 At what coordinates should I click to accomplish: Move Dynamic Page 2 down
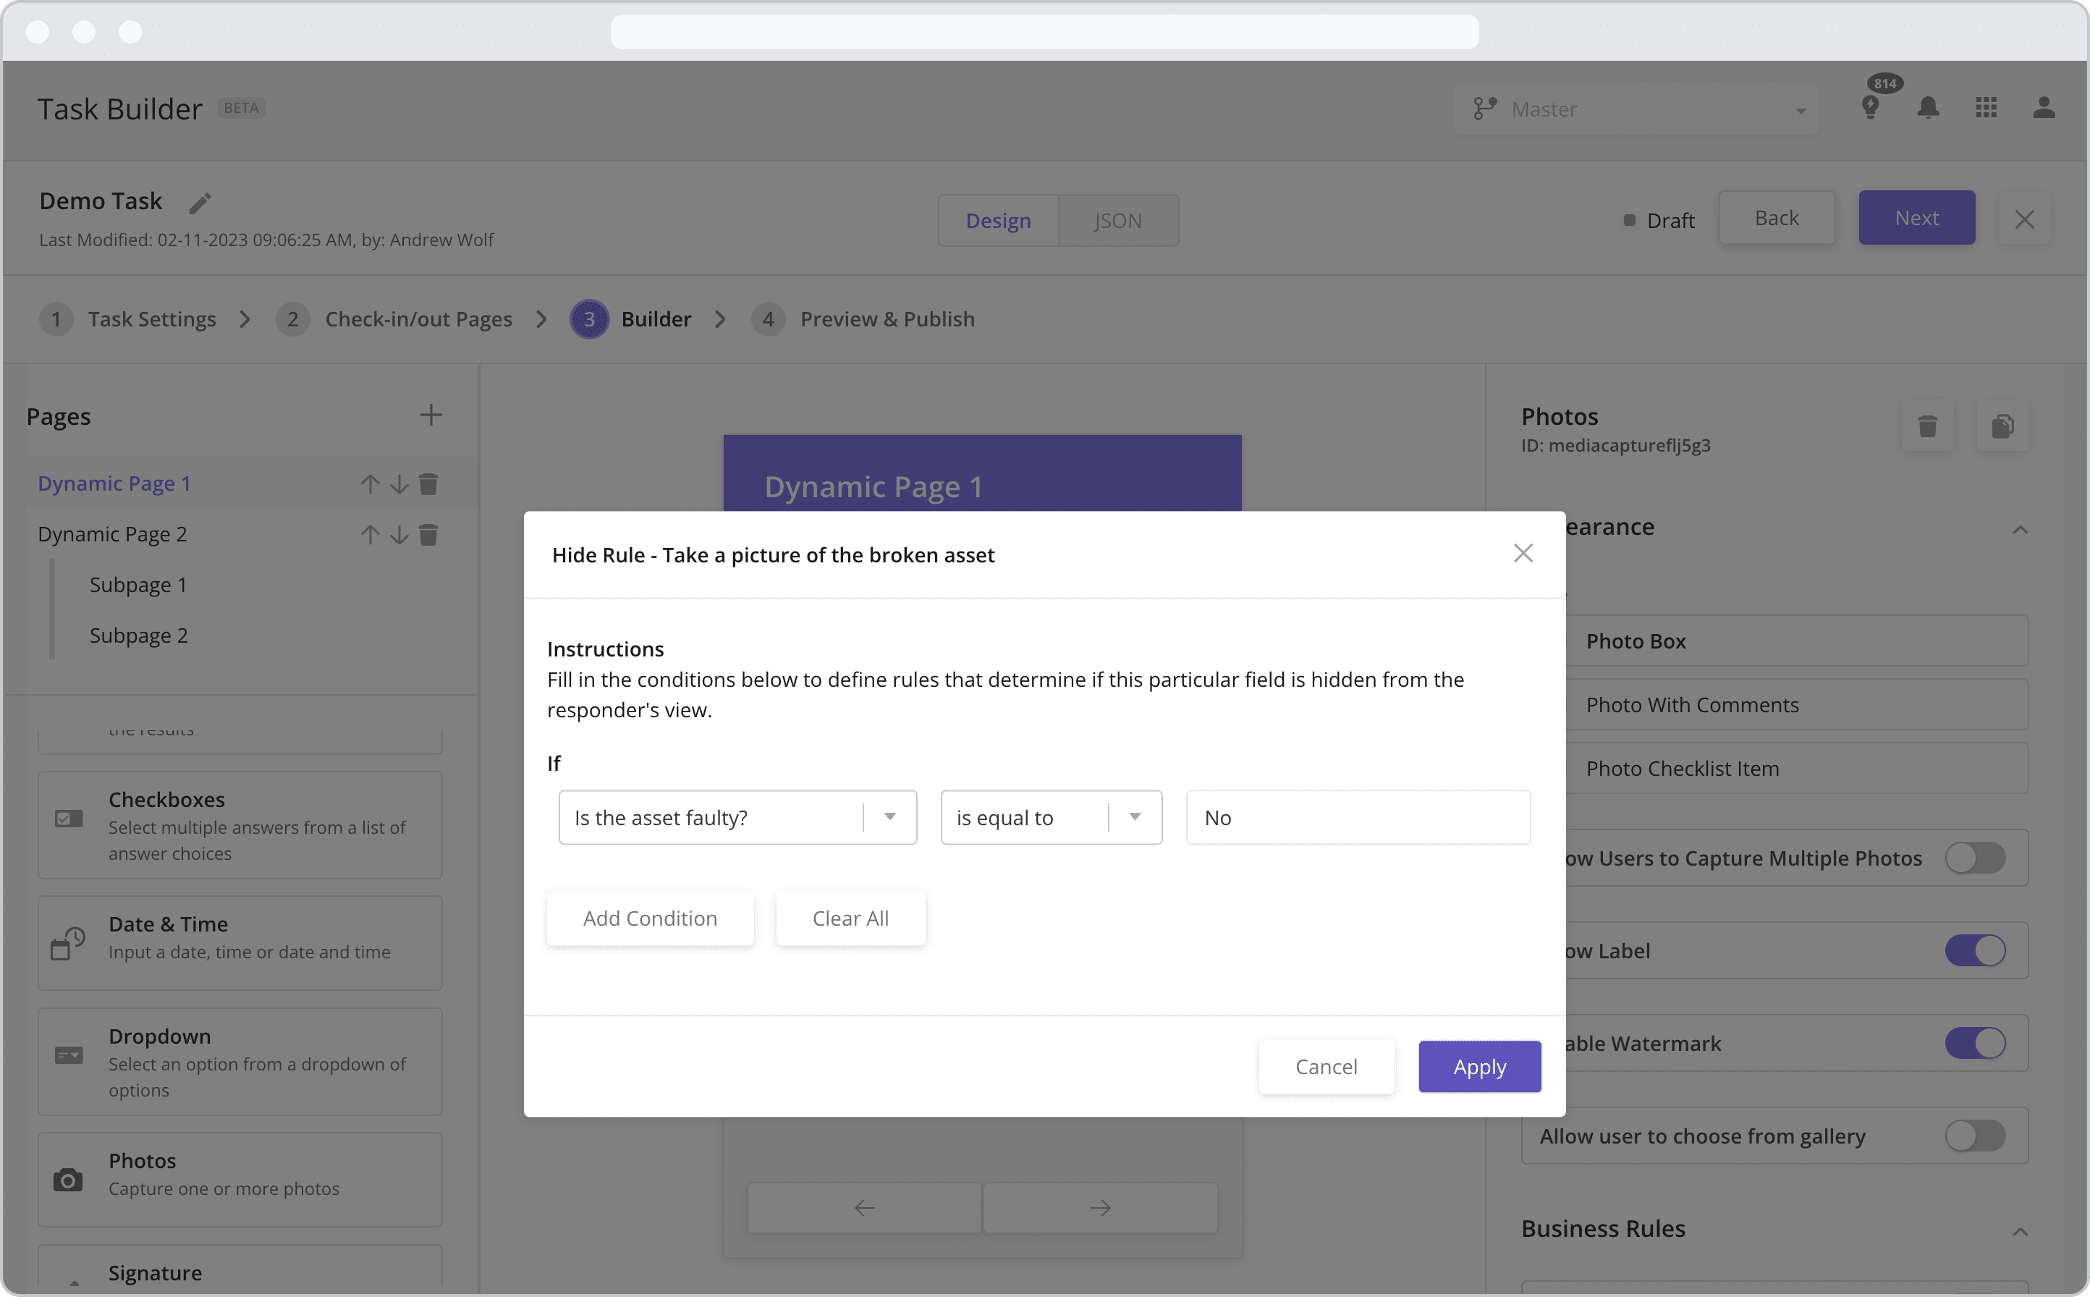tap(399, 536)
